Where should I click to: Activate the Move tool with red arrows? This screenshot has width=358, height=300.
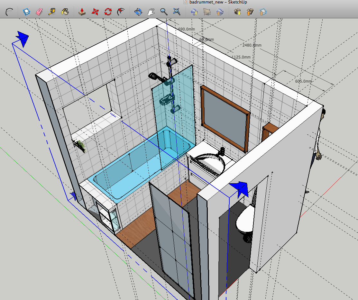95,12
